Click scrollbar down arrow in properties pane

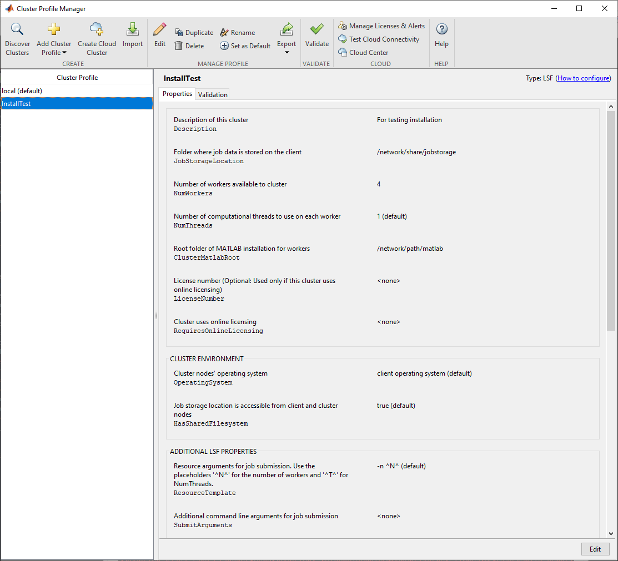[x=611, y=534]
